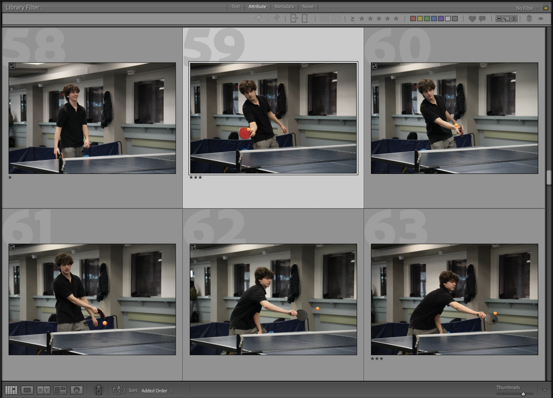Image resolution: width=553 pixels, height=398 pixels.
Task: Filter by red color label swatch
Action: tap(413, 19)
